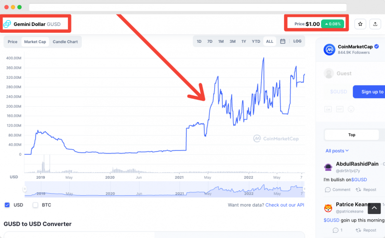Image resolution: width=385 pixels, height=238 pixels.
Task: Enable the BTC checkbox
Action: [35, 205]
